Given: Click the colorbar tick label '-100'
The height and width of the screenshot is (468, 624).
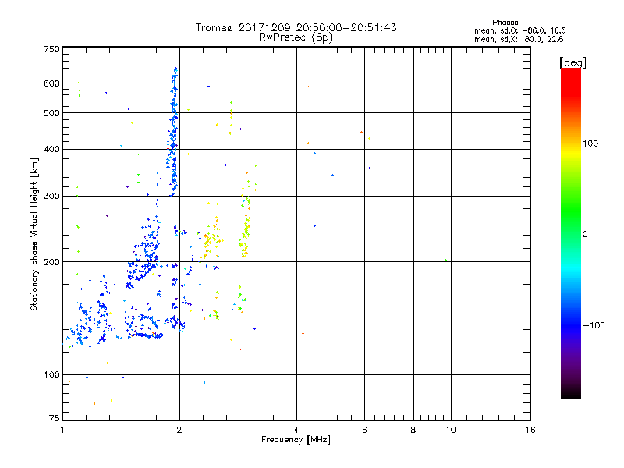Looking at the screenshot, I should 594,325.
